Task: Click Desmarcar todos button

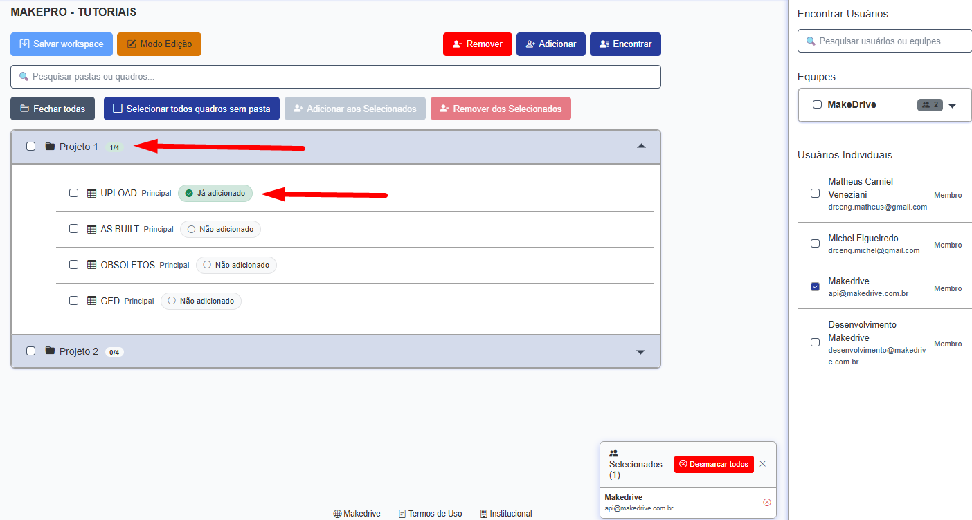Action: click(x=713, y=464)
